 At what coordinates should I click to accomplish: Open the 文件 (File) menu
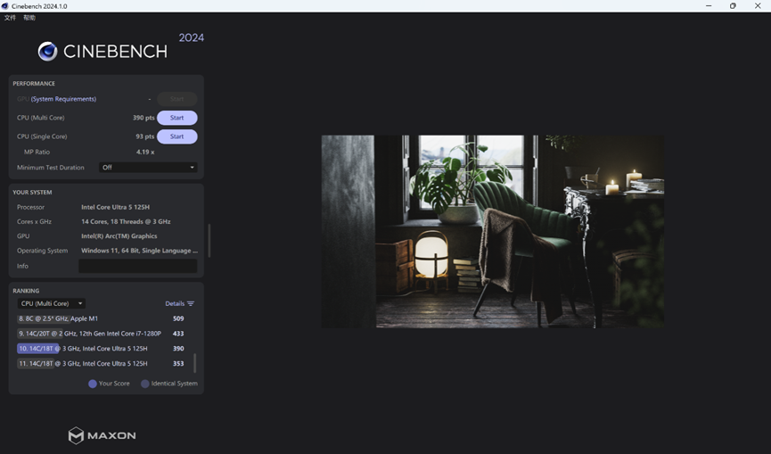coord(10,18)
